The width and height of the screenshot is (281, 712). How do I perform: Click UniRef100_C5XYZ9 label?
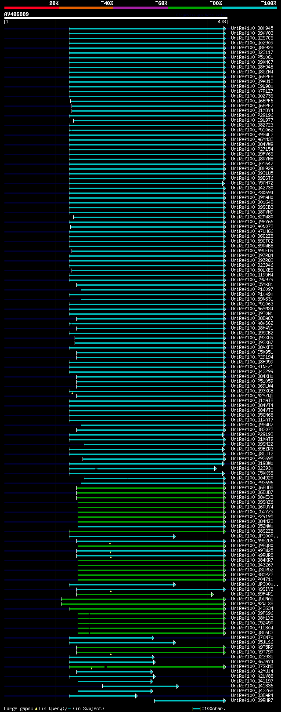coord(252,512)
